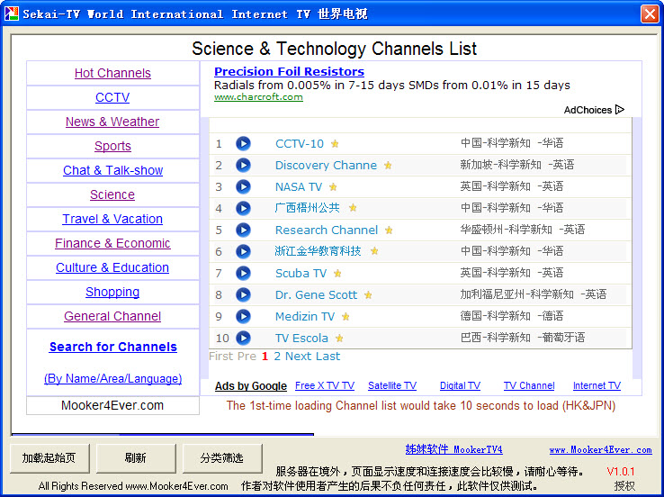Image resolution: width=664 pixels, height=497 pixels.
Task: Open the Dr. Gene Scott name link
Action: coord(317,295)
